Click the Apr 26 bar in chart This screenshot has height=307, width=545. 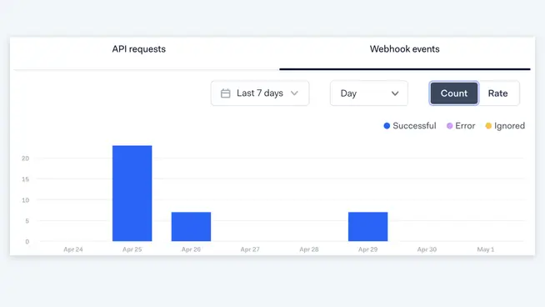pos(191,227)
